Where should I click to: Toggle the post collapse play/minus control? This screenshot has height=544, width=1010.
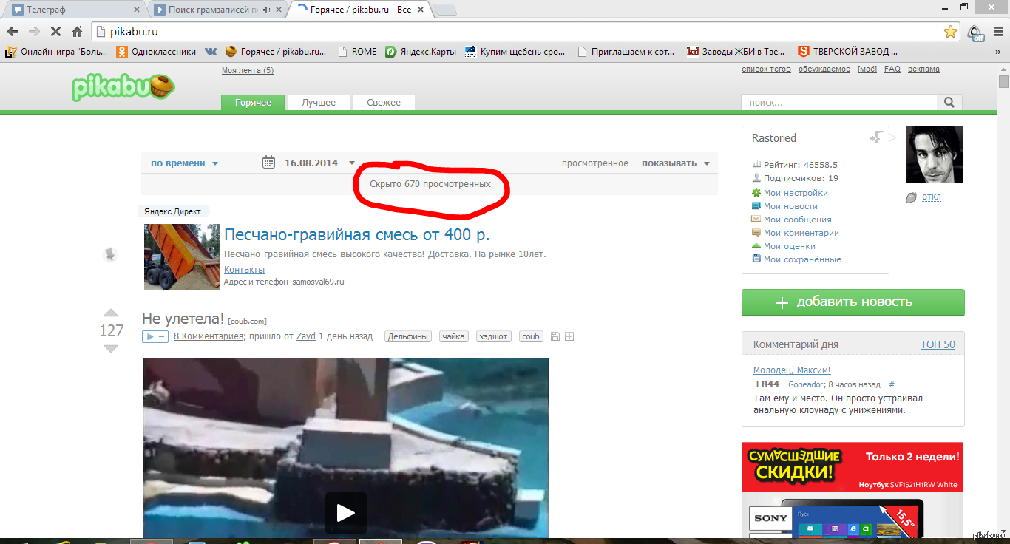(155, 337)
